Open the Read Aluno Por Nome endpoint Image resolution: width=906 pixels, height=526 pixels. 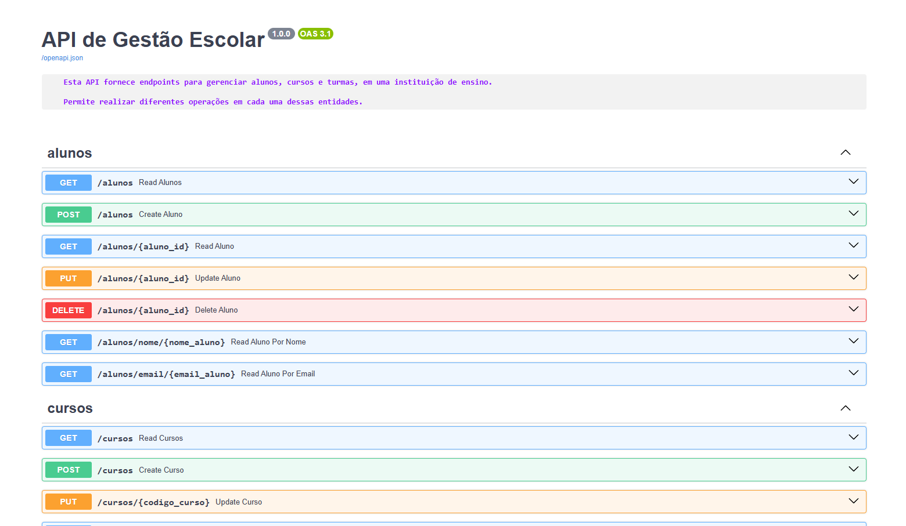268,342
